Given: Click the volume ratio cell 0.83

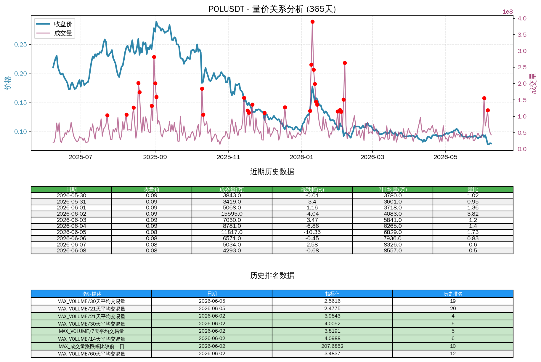Looking at the screenshot, I should pos(473,238).
